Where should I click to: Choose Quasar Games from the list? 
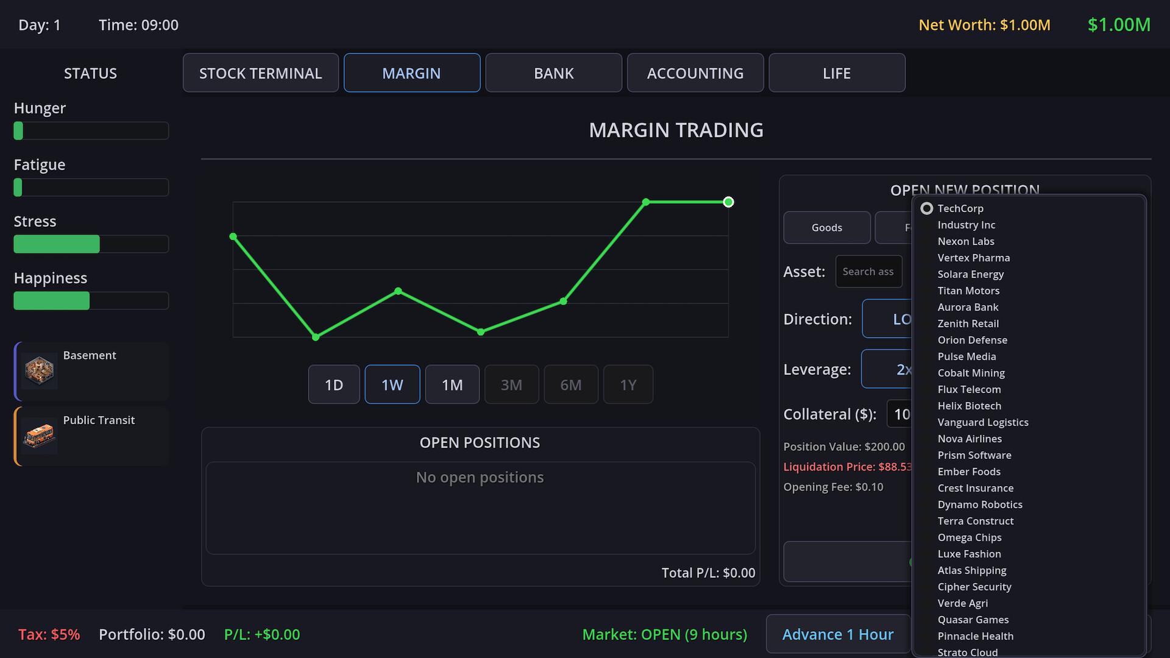[973, 620]
